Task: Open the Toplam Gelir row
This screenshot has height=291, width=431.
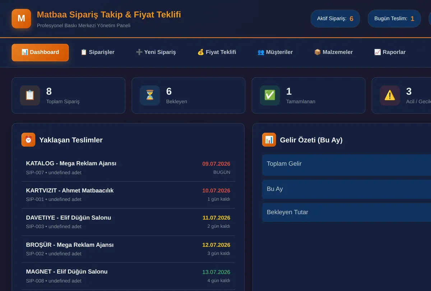Action: pos(347,165)
